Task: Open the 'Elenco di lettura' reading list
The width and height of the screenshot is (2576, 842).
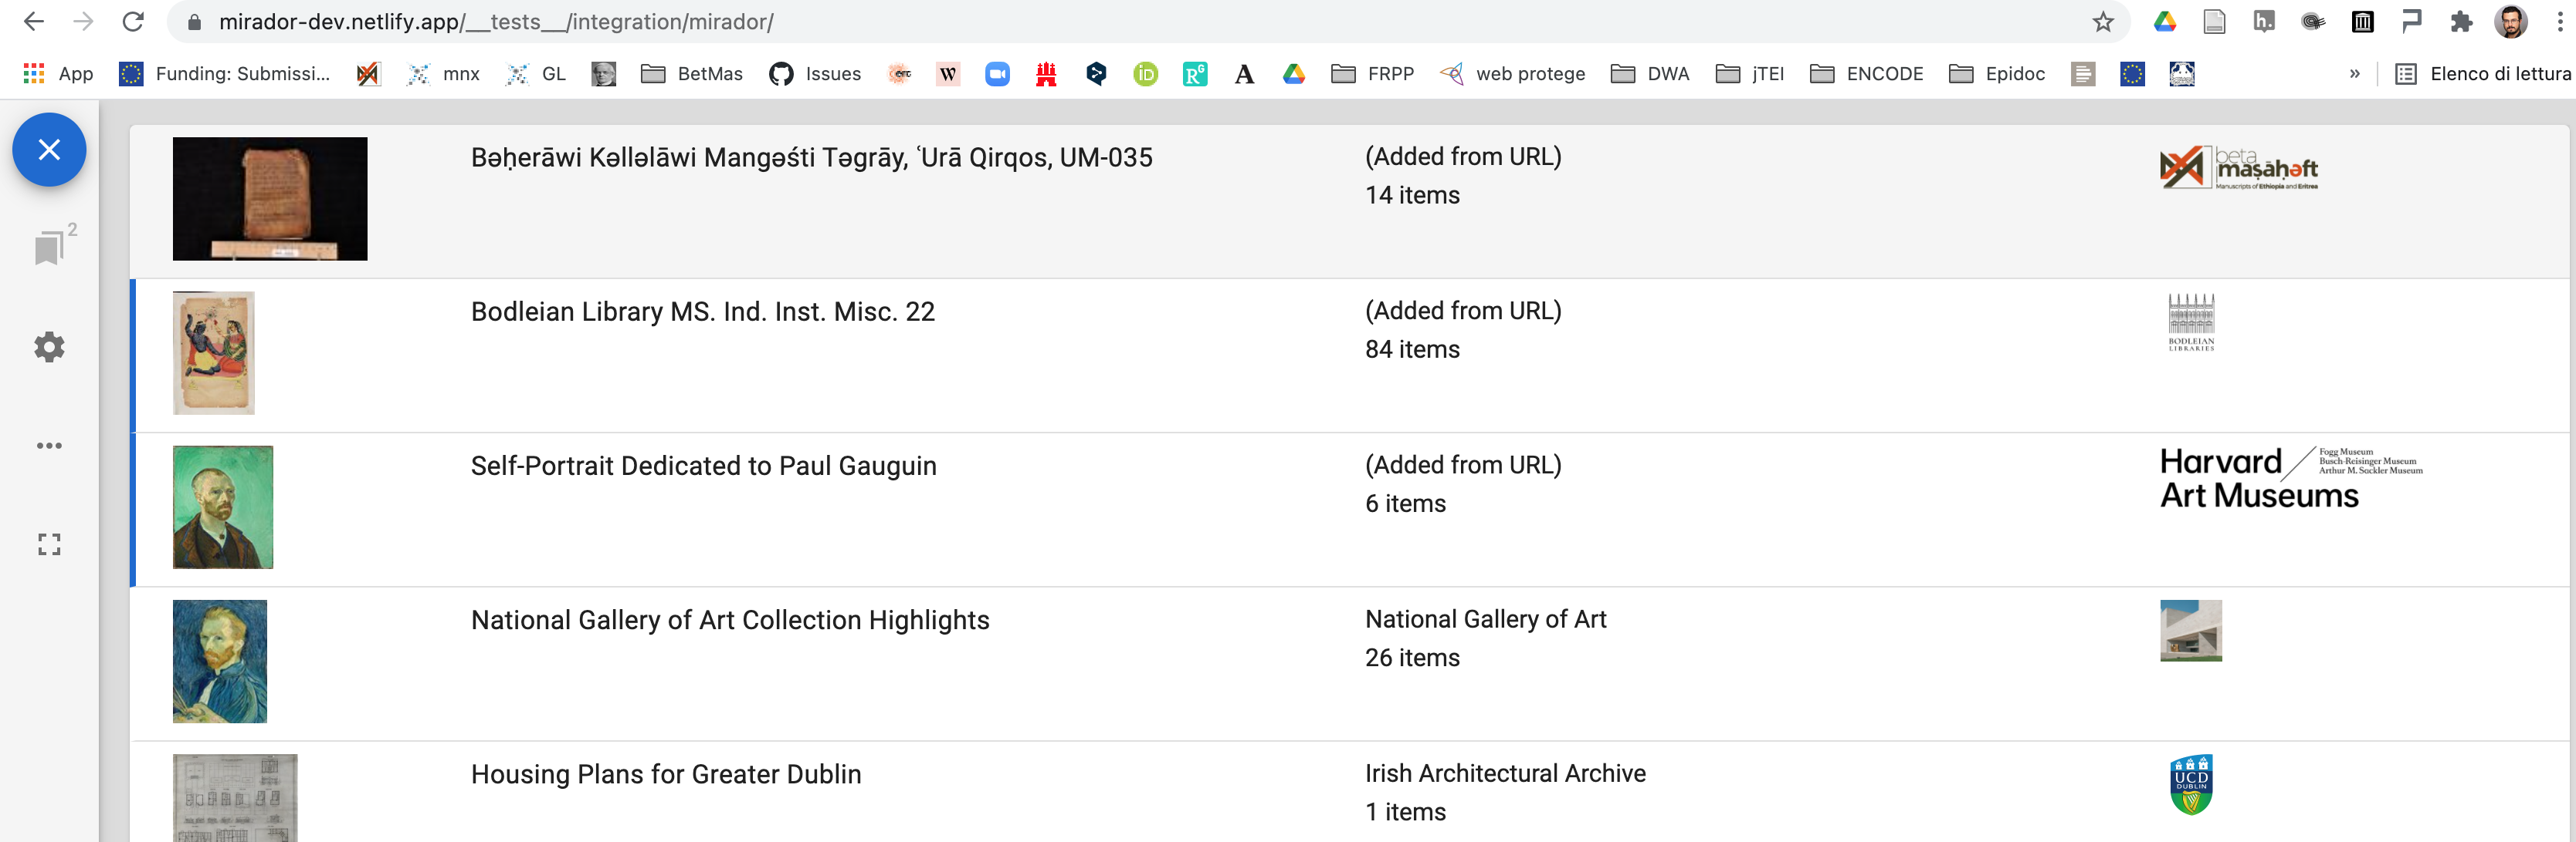Action: coord(2483,74)
